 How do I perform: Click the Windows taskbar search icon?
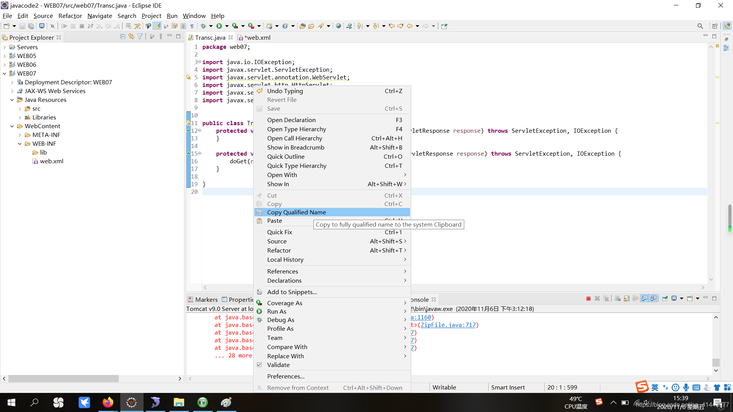pos(35,402)
